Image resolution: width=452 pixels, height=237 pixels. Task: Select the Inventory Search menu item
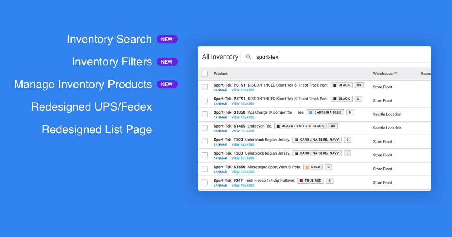[109, 39]
